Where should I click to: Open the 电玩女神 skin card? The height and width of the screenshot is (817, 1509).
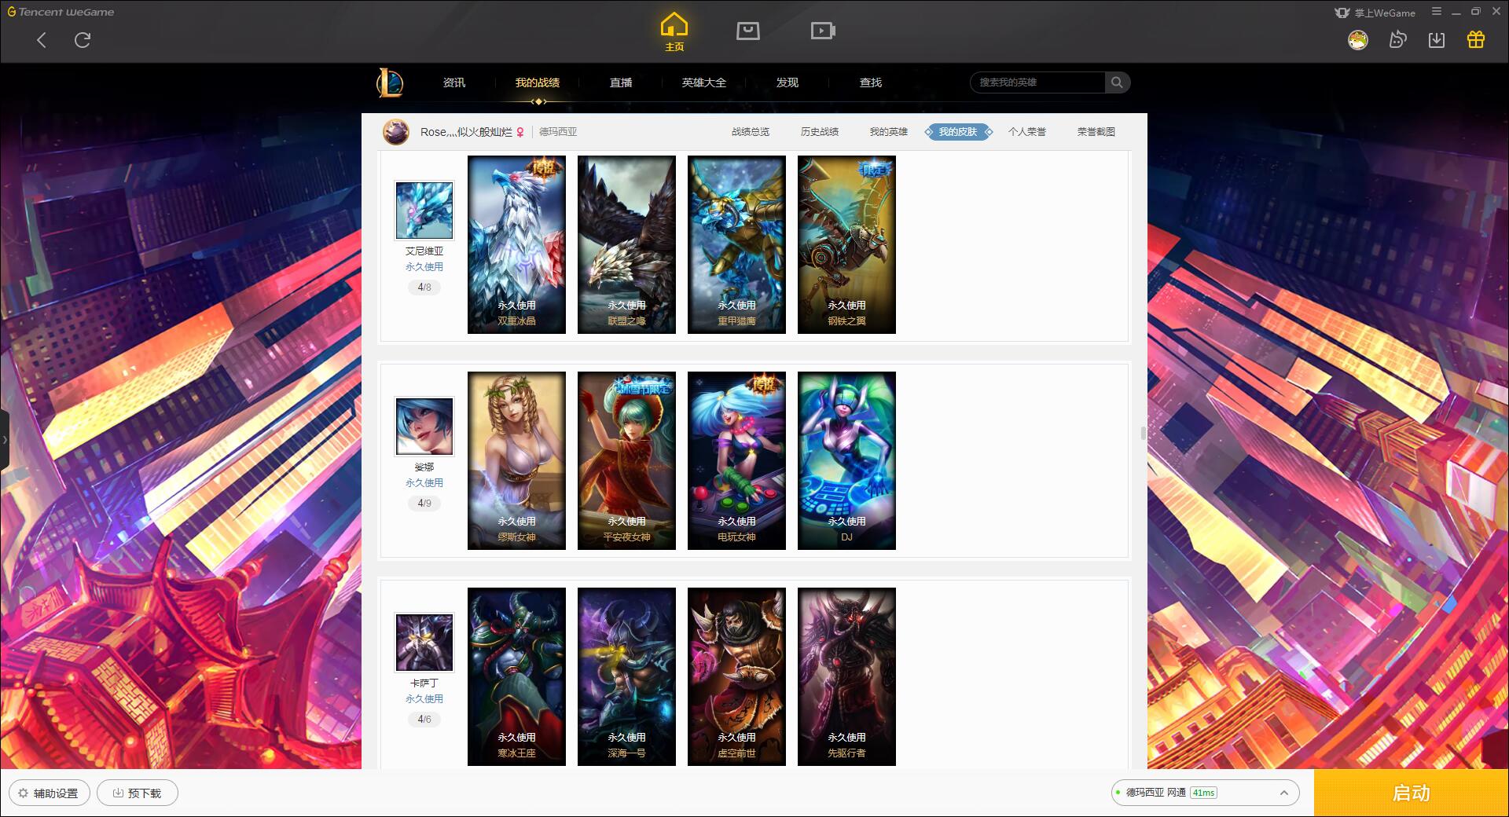(736, 460)
